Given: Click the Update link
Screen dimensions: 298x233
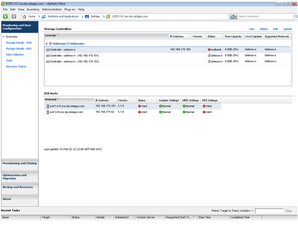Looking at the screenshot, I should 288,29.
